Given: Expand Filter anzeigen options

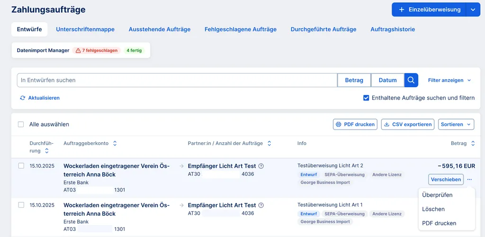Looking at the screenshot, I should [x=449, y=81].
